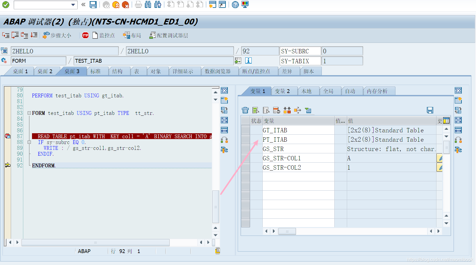
Task: Click the Single Step debugger icon
Action: 6,35
